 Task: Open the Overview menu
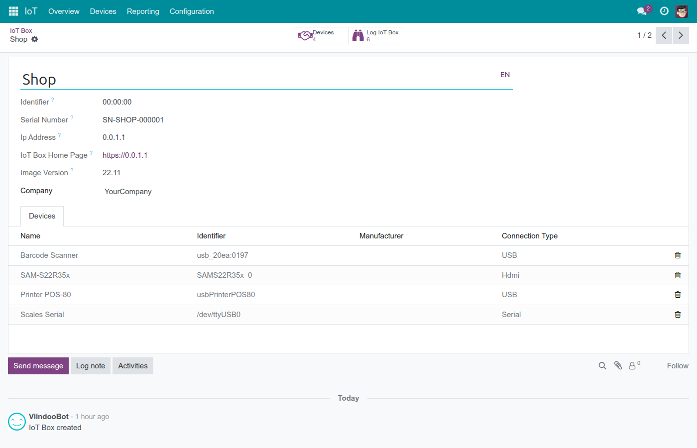click(64, 11)
